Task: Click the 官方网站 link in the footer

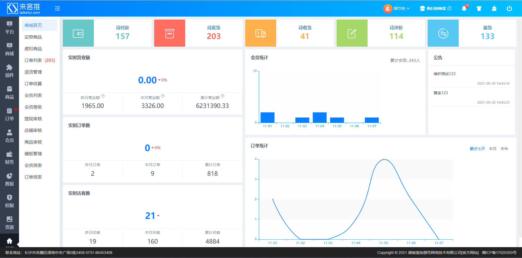Action: [471, 253]
